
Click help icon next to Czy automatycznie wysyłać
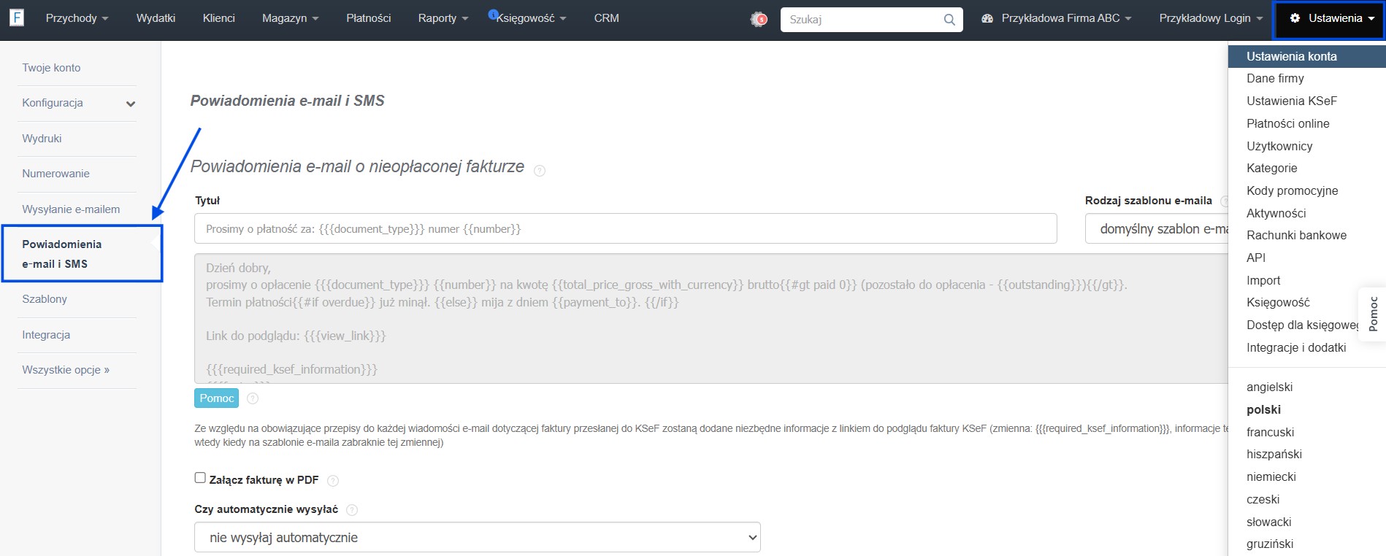point(352,510)
